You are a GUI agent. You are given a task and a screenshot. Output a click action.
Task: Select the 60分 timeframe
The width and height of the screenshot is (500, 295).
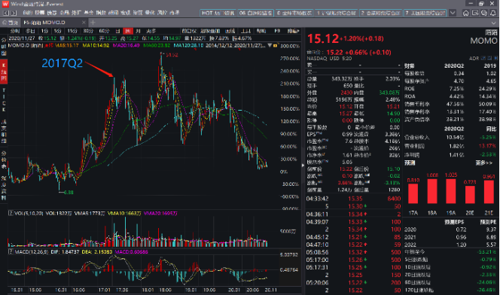[x=104, y=31]
